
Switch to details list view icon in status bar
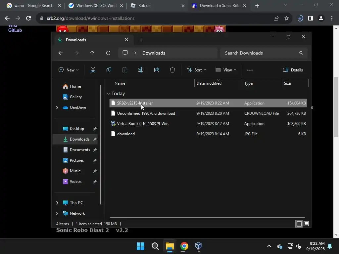(299, 224)
